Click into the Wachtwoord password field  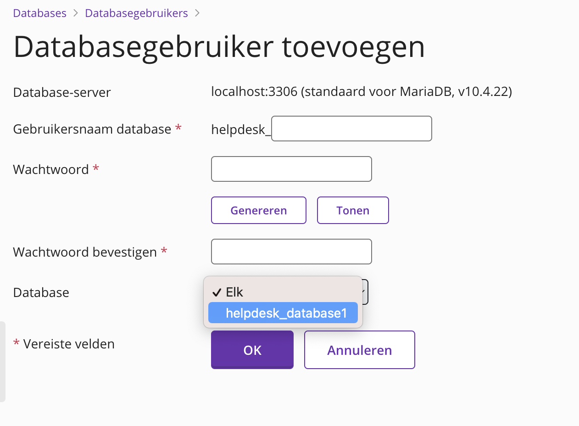pyautogui.click(x=291, y=169)
